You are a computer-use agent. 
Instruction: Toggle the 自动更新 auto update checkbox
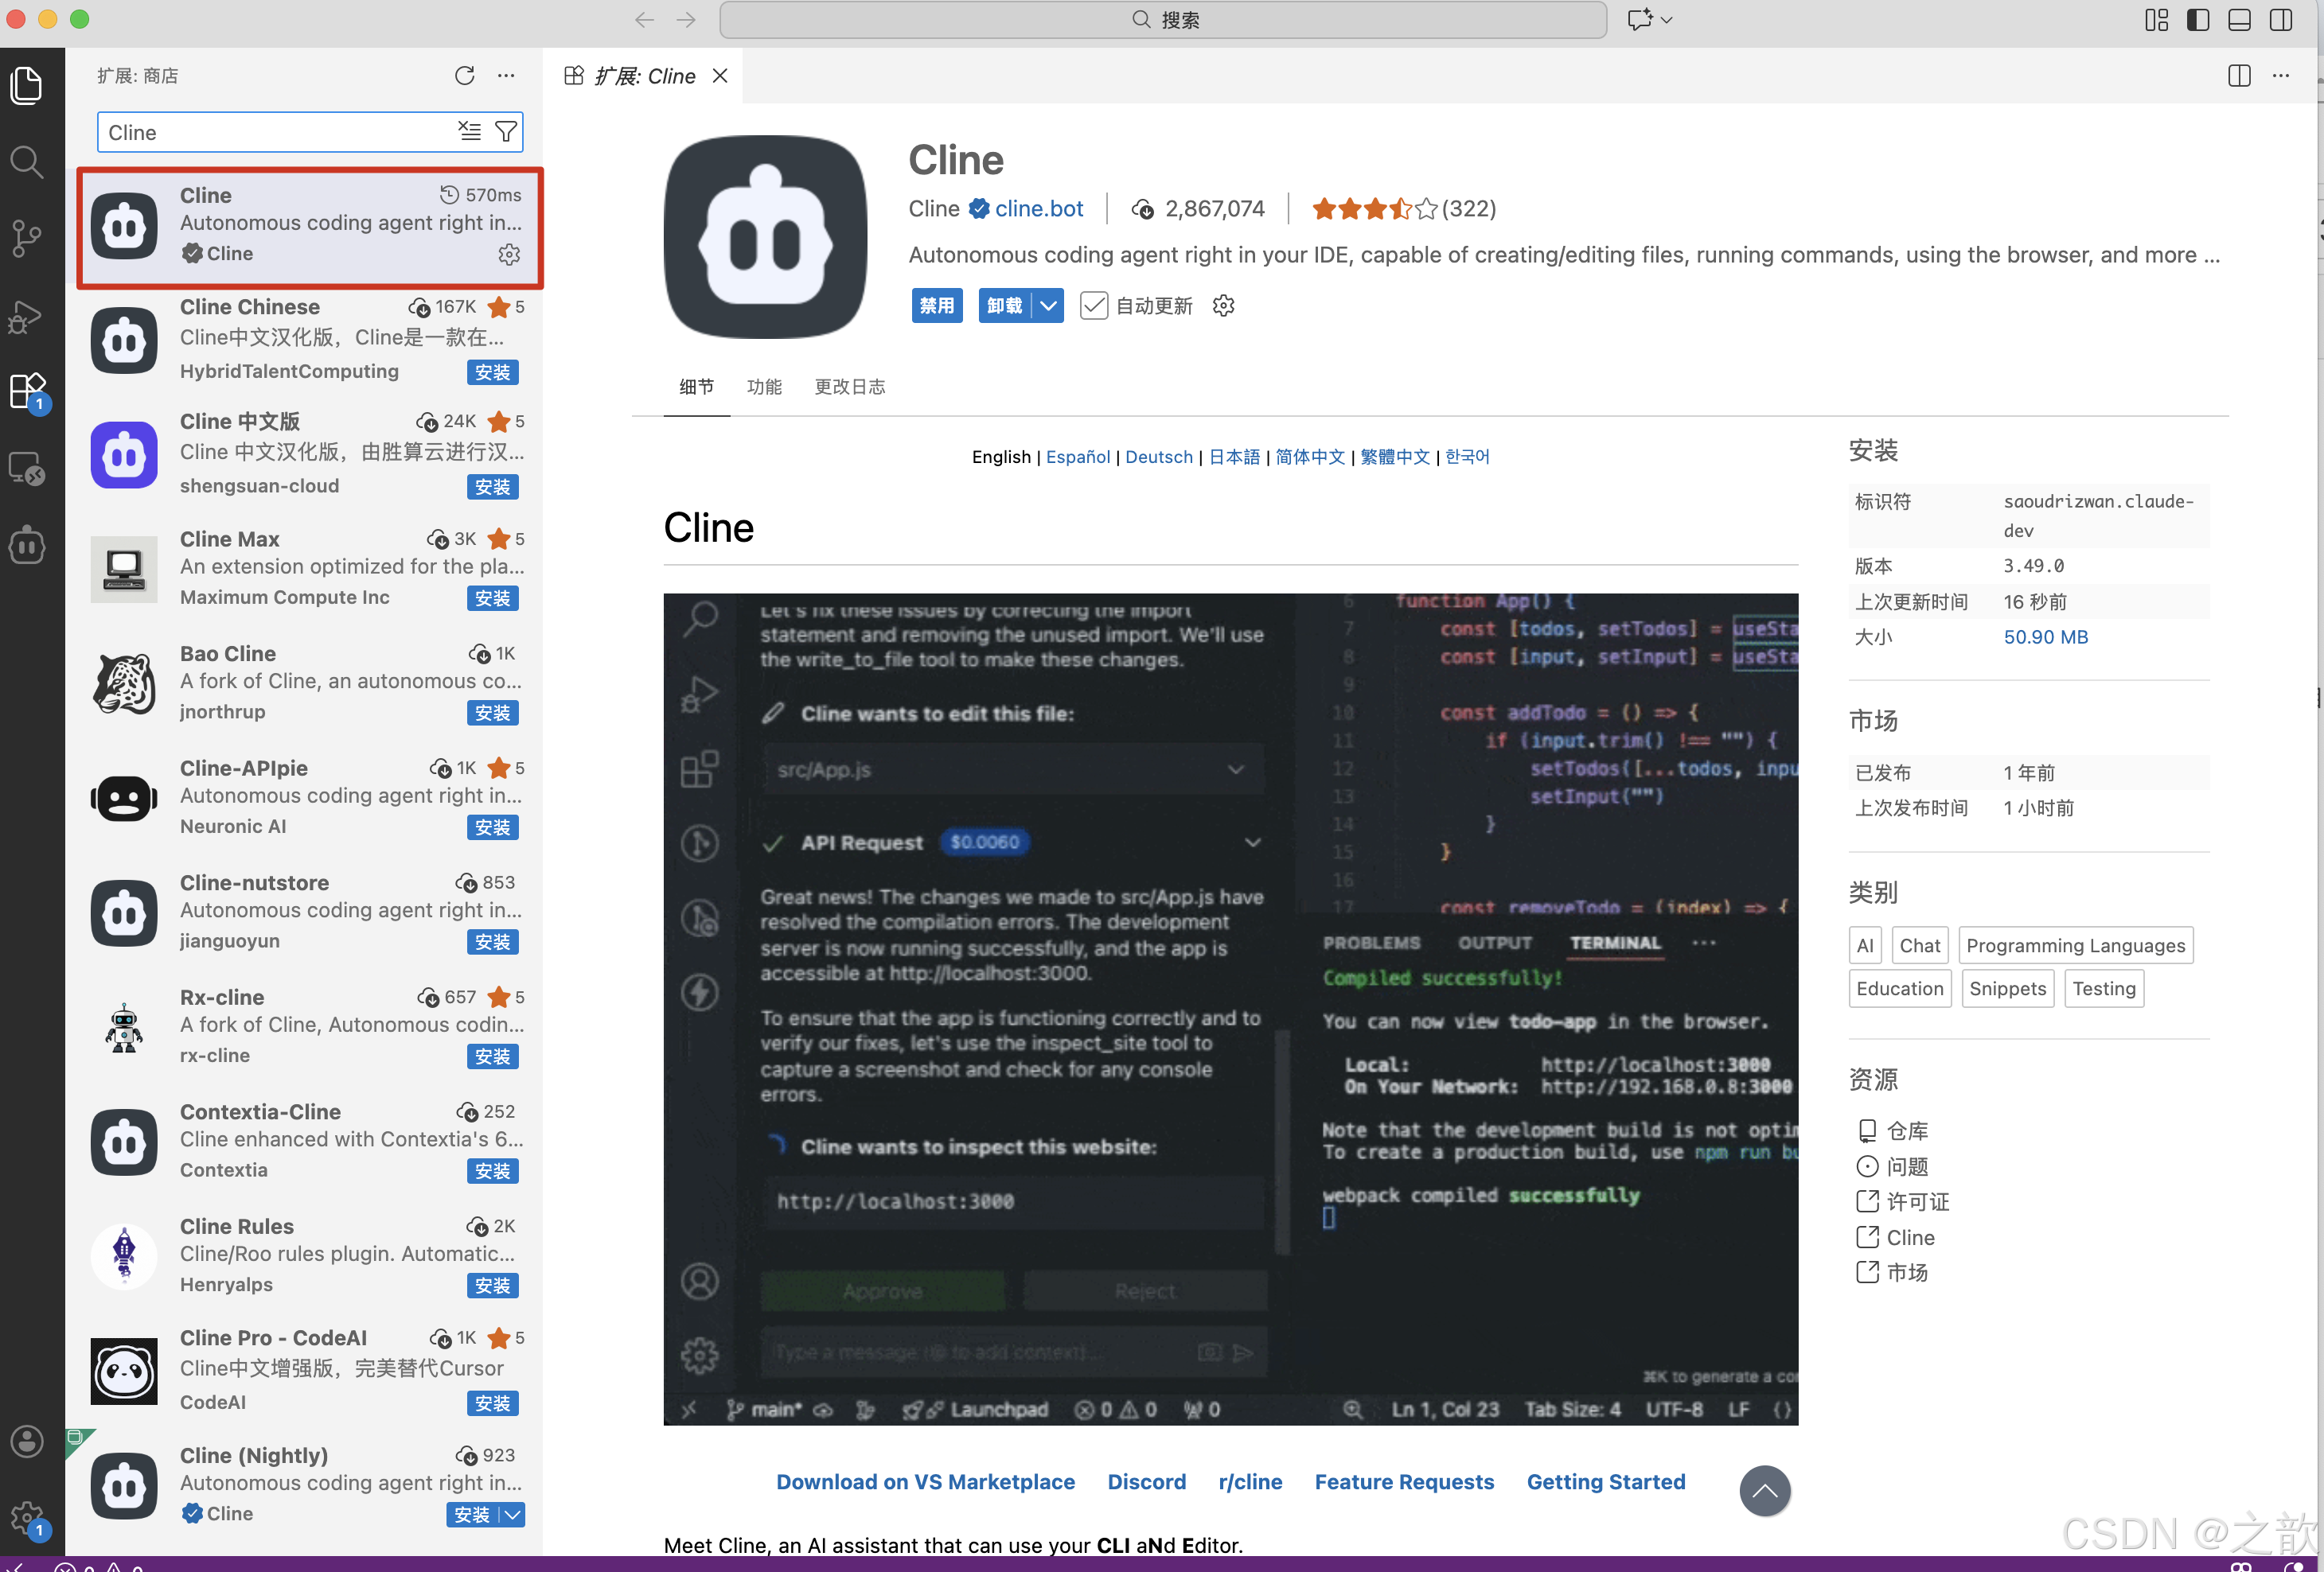tap(1094, 305)
